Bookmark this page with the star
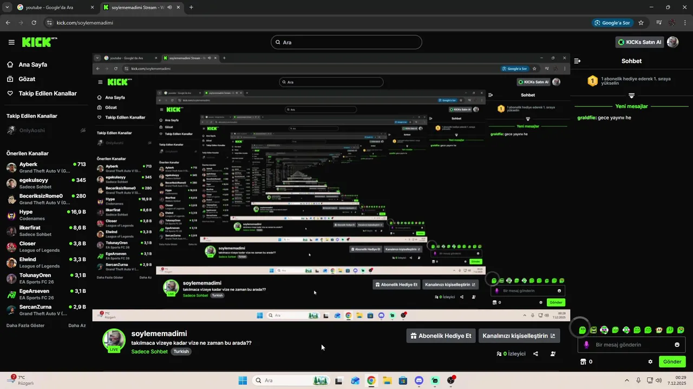 pyautogui.click(x=641, y=23)
